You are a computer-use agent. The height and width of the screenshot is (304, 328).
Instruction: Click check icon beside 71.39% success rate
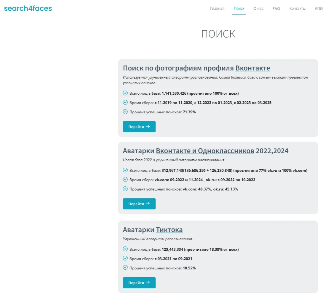(x=125, y=112)
